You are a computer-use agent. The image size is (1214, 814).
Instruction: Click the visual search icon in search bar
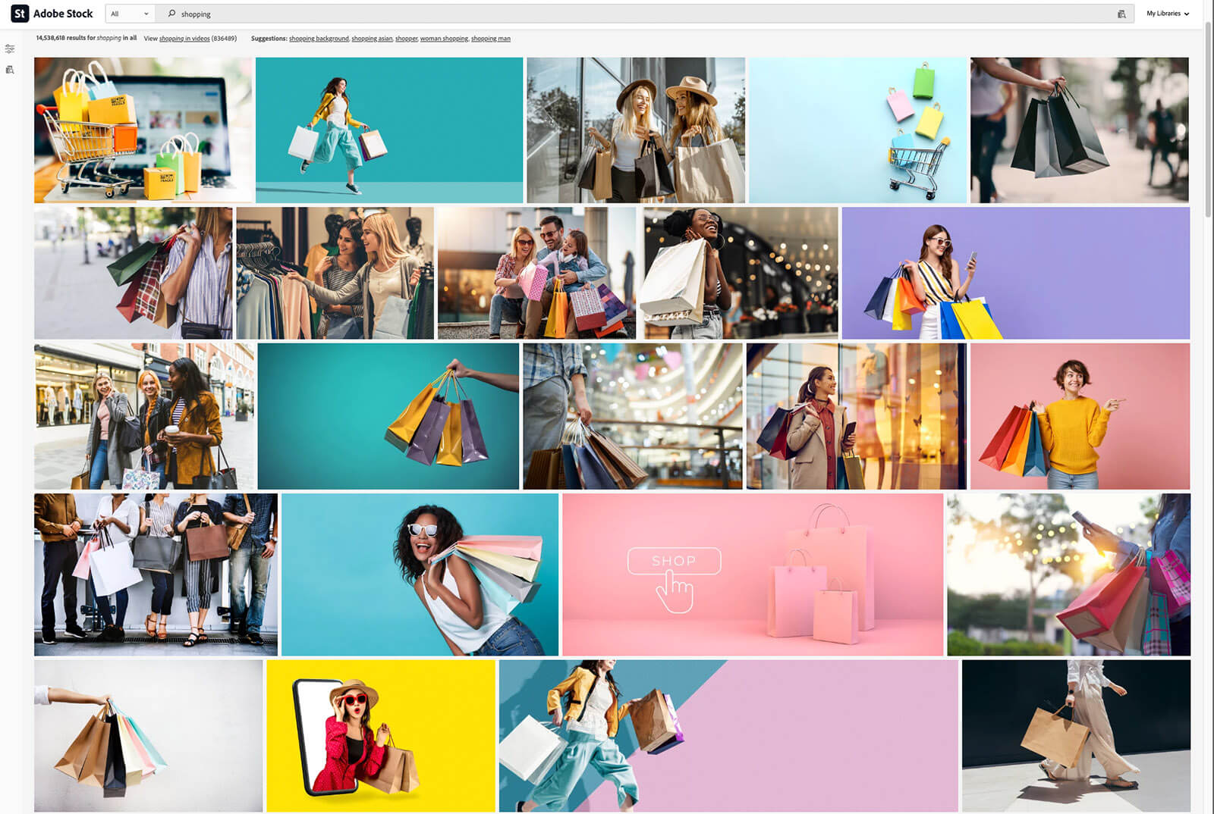[x=1121, y=14]
